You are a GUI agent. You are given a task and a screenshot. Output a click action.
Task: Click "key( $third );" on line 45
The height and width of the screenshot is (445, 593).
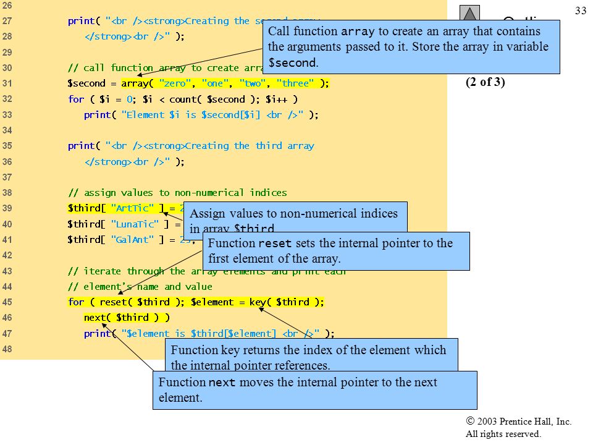click(x=286, y=302)
